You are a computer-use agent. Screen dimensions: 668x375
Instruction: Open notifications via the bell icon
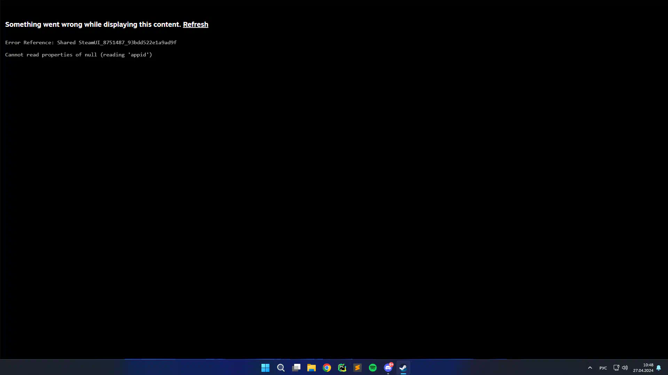659,368
